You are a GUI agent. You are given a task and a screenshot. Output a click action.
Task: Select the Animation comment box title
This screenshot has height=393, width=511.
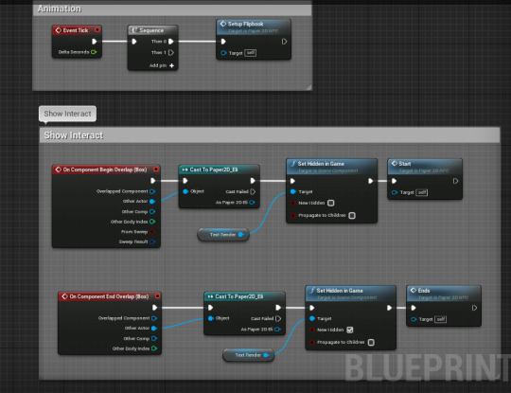[x=59, y=9]
